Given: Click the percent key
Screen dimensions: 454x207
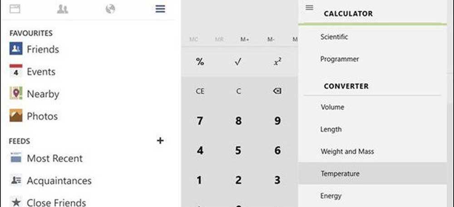Looking at the screenshot, I should [x=200, y=62].
